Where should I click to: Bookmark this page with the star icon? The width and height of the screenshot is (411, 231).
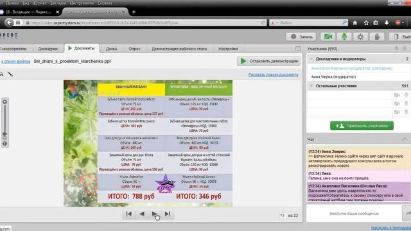tap(366, 23)
